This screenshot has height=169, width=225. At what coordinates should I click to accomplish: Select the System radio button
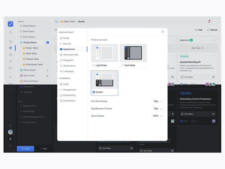click(94, 92)
